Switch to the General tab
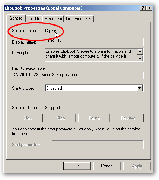This screenshot has height=180, width=159. click(x=16, y=18)
